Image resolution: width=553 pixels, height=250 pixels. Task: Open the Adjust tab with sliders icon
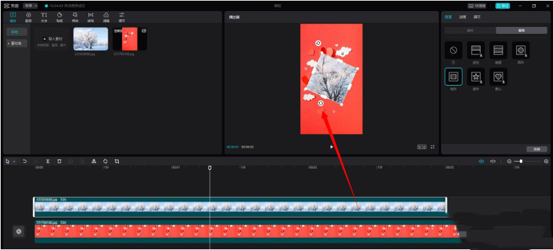pyautogui.click(x=122, y=17)
